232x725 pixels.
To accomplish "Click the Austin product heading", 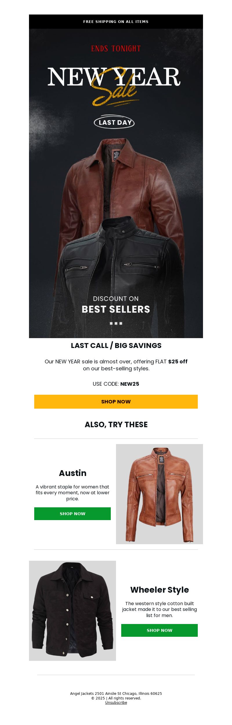I will (x=72, y=473).
